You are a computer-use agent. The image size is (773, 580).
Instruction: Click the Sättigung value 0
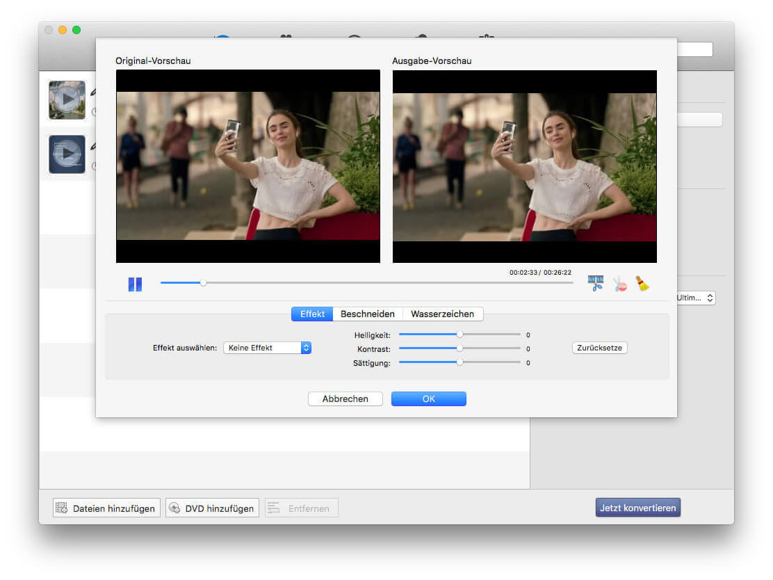pyautogui.click(x=528, y=362)
